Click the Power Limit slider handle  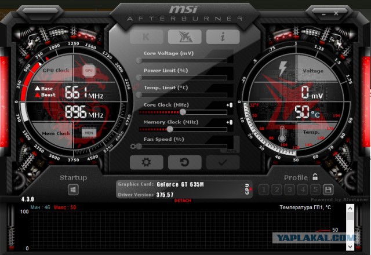pyautogui.click(x=139, y=78)
